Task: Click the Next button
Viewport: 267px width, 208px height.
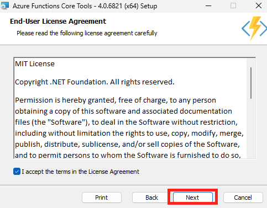Action: point(193,198)
